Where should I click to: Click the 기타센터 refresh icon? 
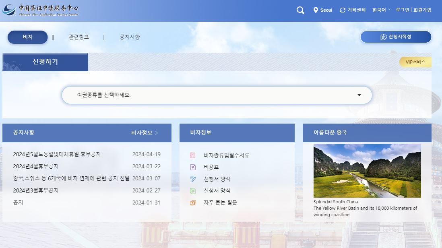coord(343,10)
